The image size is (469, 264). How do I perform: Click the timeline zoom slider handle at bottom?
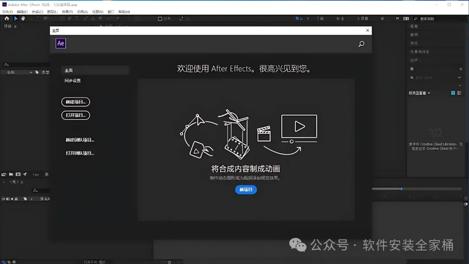tap(169, 262)
